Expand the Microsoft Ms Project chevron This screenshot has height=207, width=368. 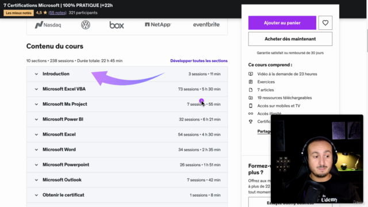coord(36,104)
